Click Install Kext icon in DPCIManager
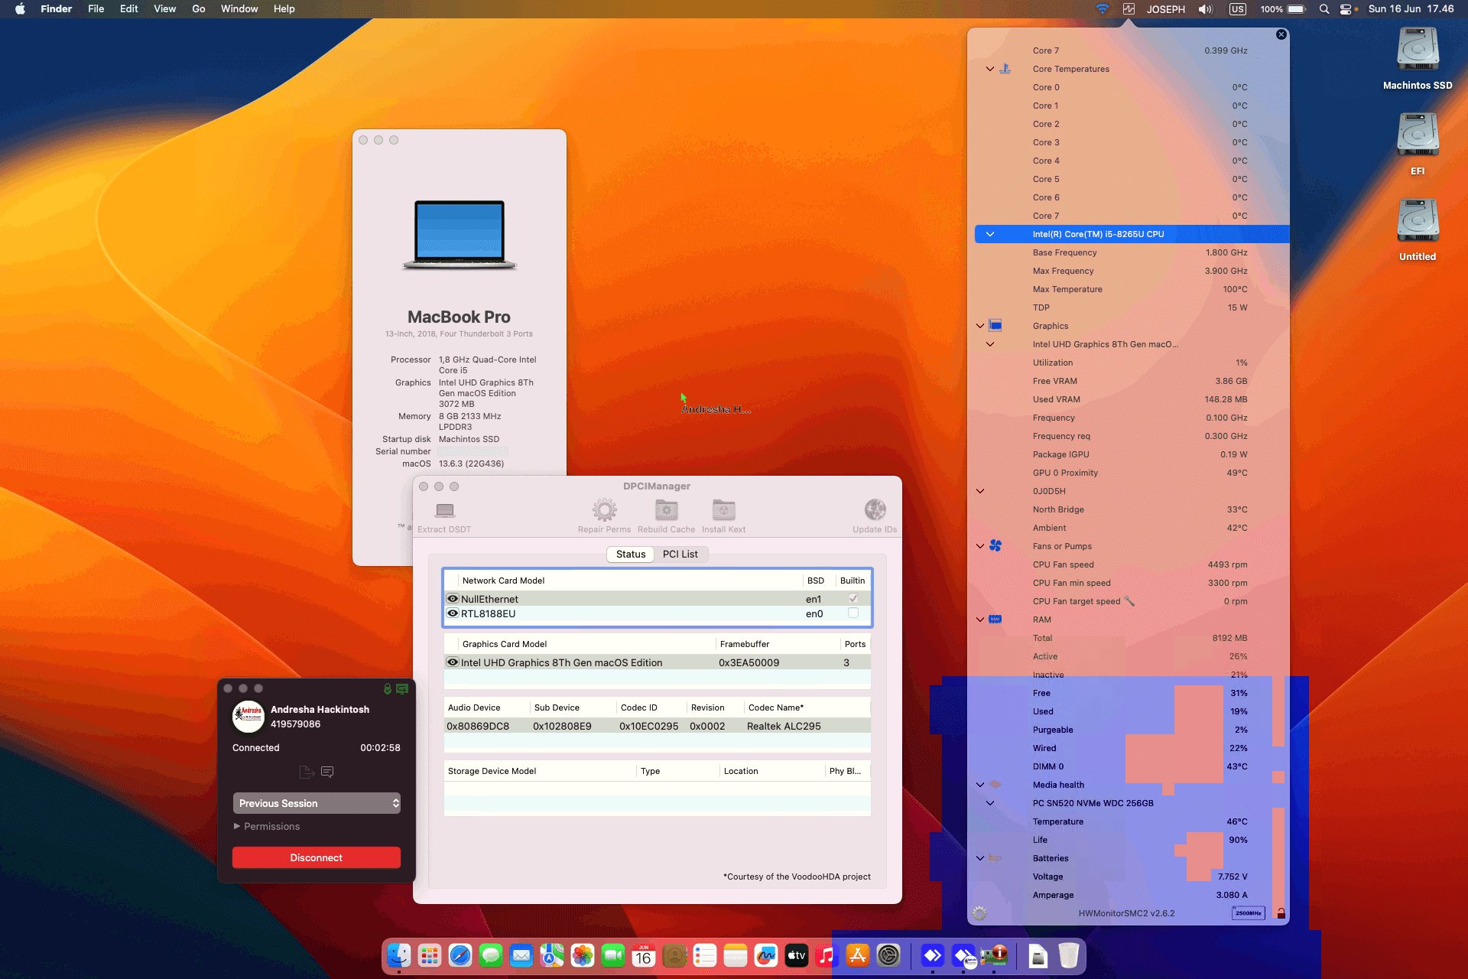This screenshot has height=979, width=1468. [723, 510]
